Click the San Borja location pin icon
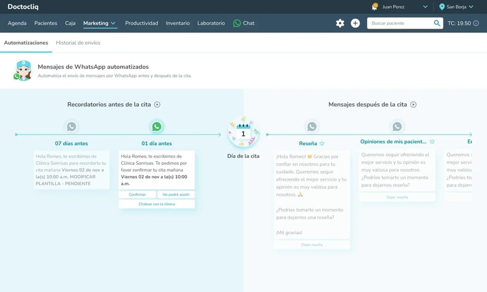Image resolution: width=487 pixels, height=292 pixels. click(442, 6)
